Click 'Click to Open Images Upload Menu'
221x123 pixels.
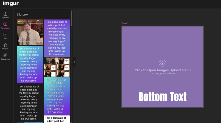tap(163, 70)
